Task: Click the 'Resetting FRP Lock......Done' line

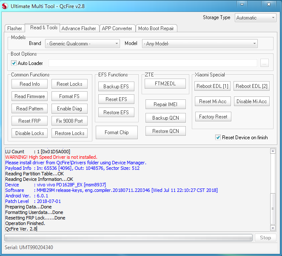Action: [x=35, y=218]
